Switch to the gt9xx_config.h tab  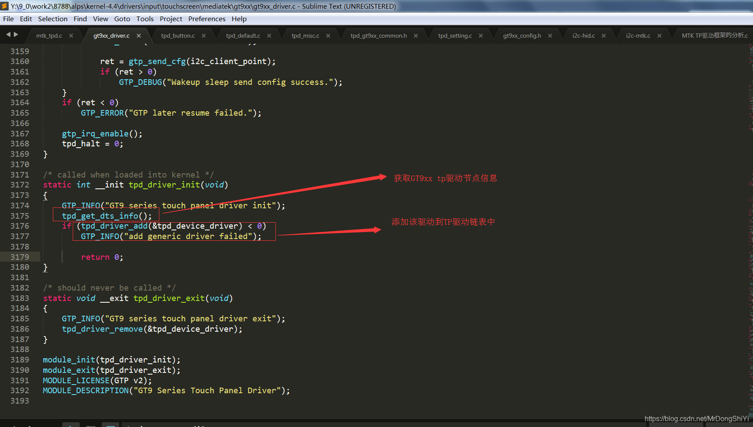[x=522, y=36]
